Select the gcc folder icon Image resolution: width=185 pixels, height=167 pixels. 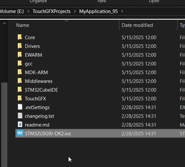coord(19,63)
